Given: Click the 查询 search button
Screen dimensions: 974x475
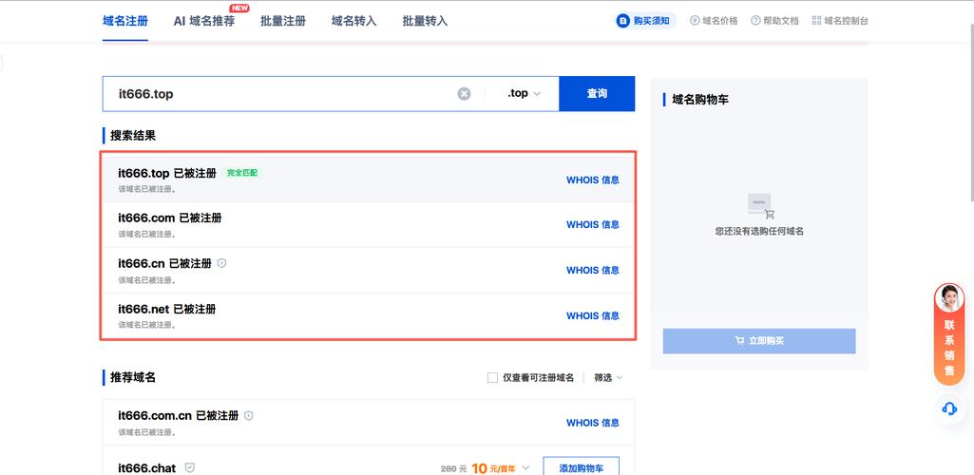Looking at the screenshot, I should [x=597, y=94].
